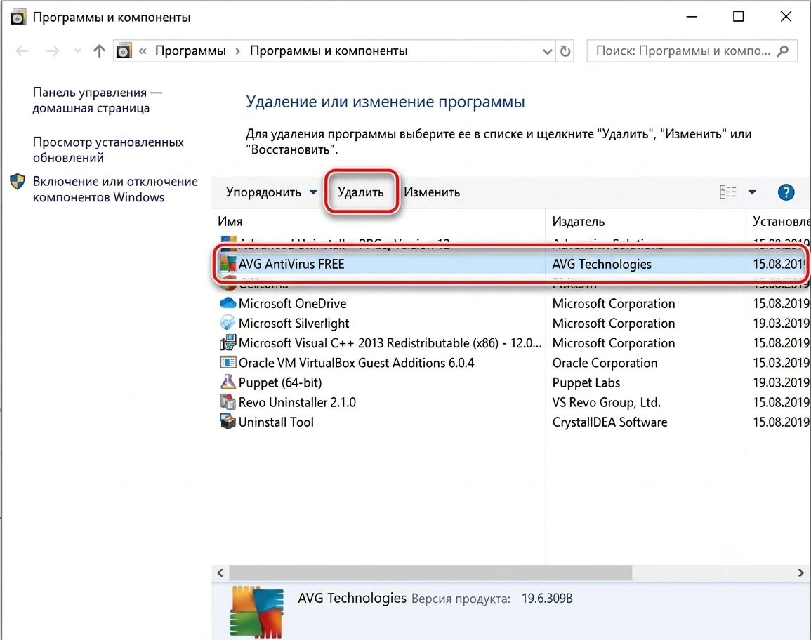Click the AVG AntiVirus FREE icon
This screenshot has width=811, height=640.
tap(228, 264)
